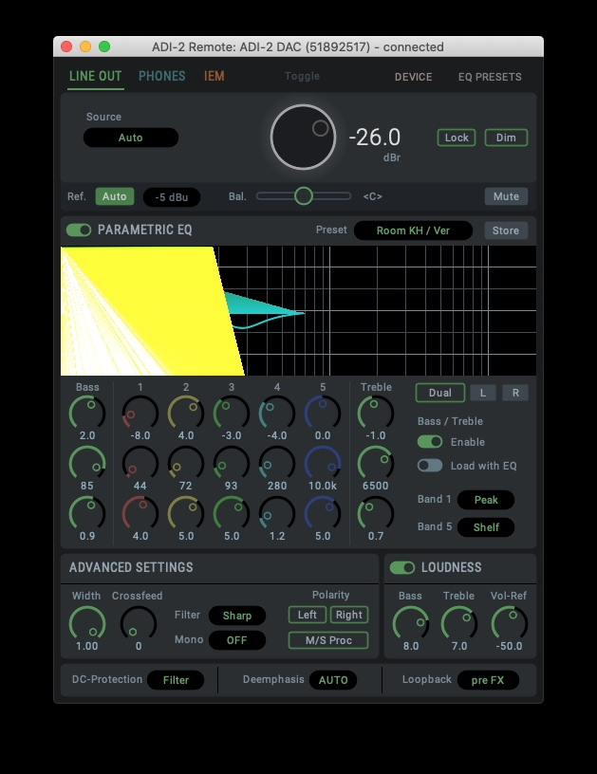Image resolution: width=597 pixels, height=774 pixels.
Task: Open the Band 5 Shelf type dropdown
Action: (x=486, y=527)
